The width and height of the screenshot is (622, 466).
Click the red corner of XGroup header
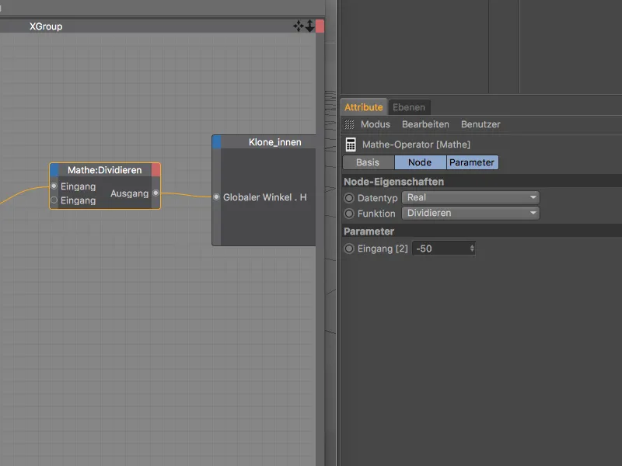tap(320, 26)
